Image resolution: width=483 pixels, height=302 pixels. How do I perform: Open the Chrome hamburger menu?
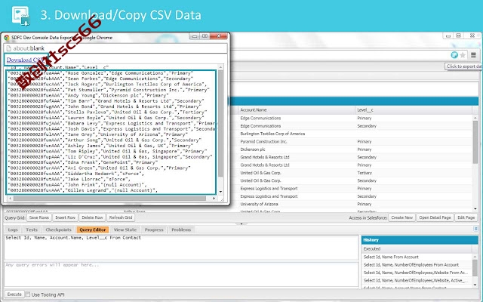click(x=473, y=55)
